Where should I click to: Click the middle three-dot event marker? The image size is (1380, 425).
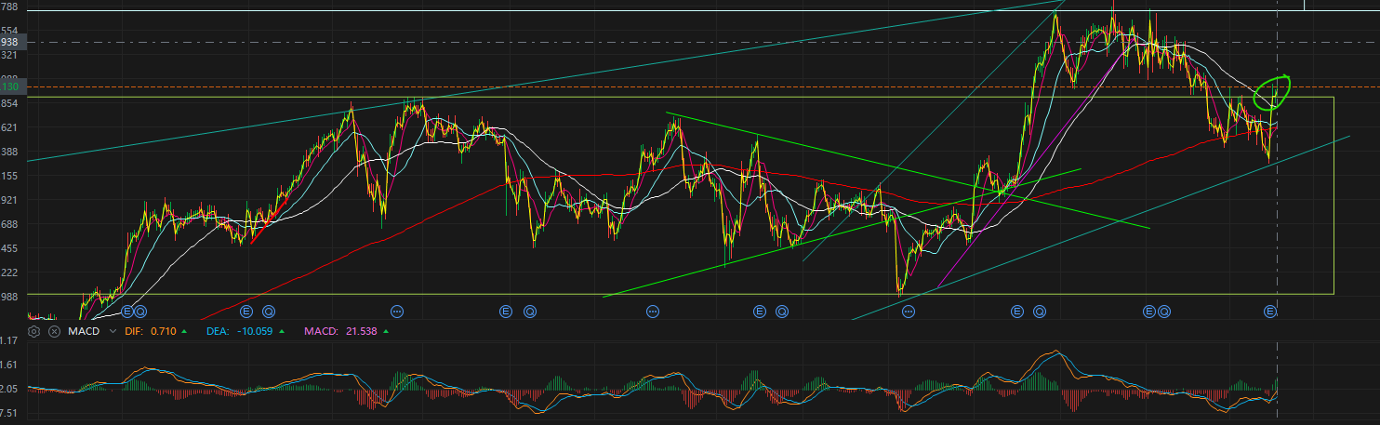(x=653, y=311)
